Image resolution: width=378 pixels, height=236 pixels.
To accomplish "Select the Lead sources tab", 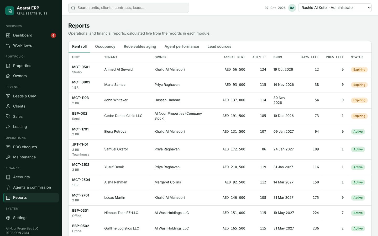I will click(x=219, y=47).
